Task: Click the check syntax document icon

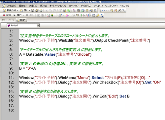Action: [x=48, y=15]
